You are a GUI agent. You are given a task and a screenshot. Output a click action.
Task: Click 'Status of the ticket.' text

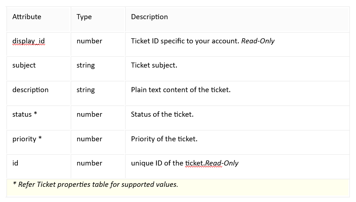pyautogui.click(x=162, y=115)
